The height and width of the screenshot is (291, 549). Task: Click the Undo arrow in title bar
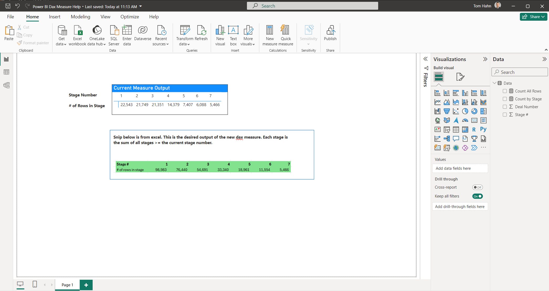pyautogui.click(x=18, y=6)
